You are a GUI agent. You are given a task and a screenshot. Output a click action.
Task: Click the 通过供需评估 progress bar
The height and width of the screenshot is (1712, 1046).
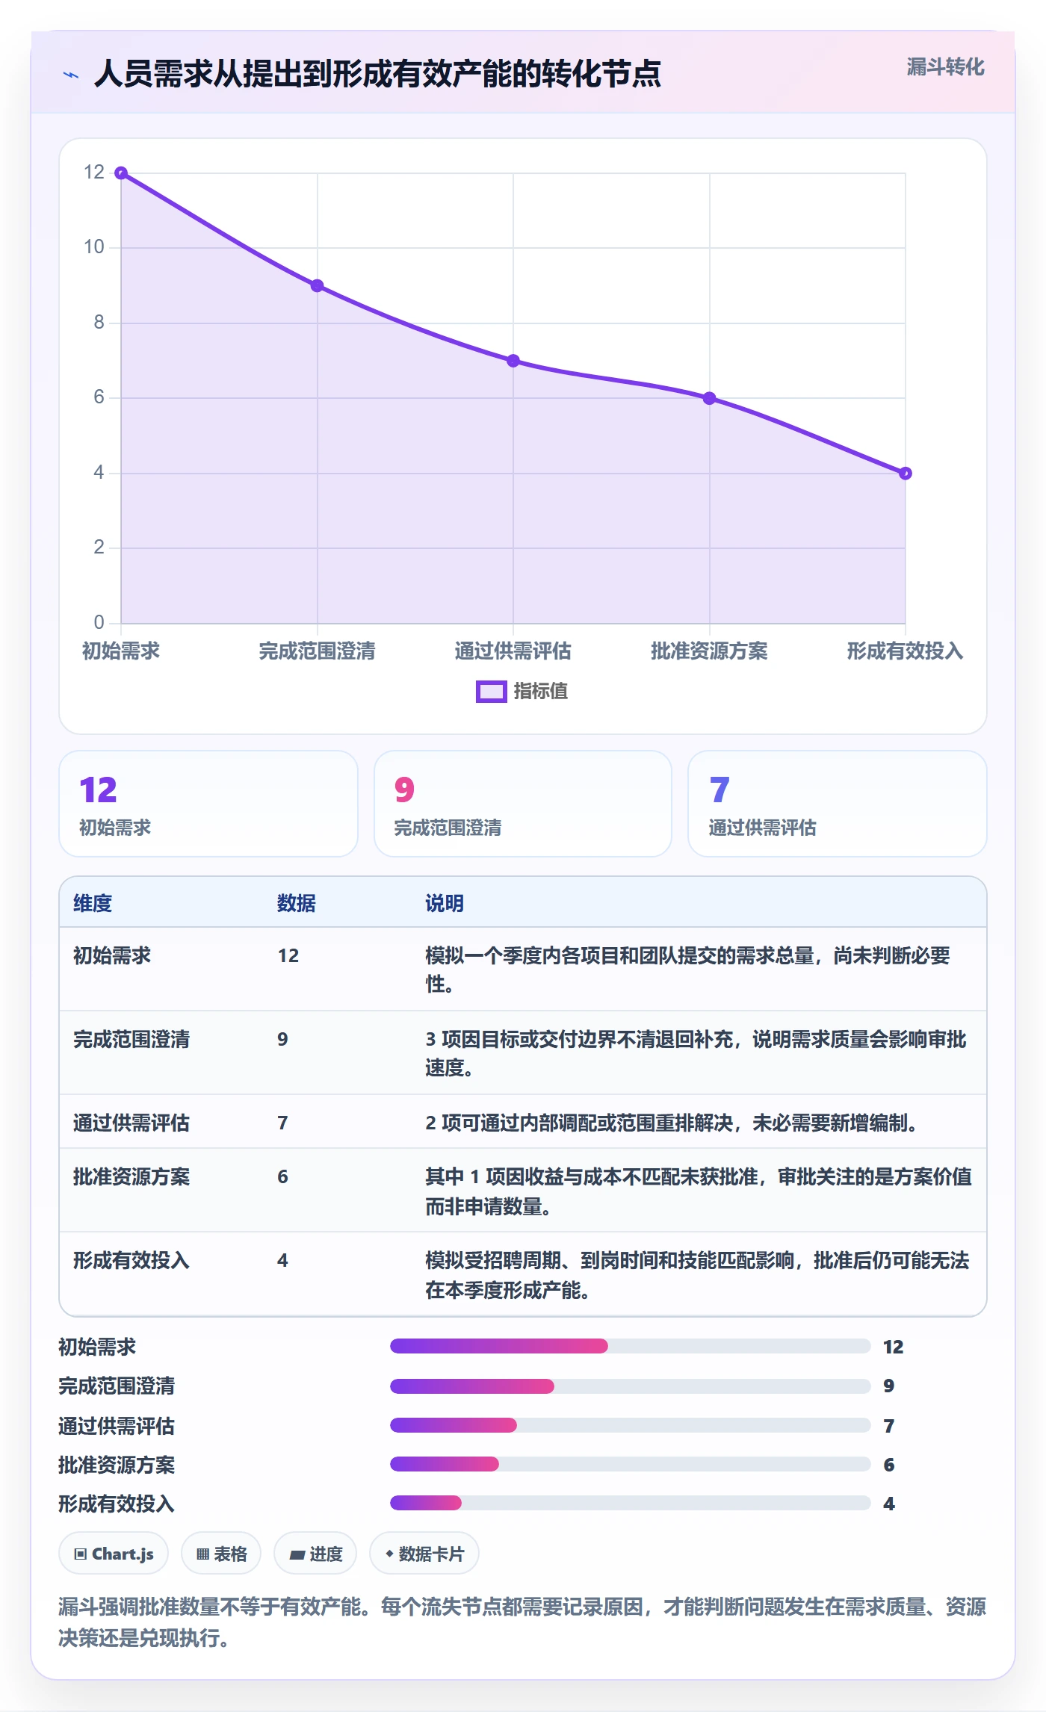[631, 1425]
